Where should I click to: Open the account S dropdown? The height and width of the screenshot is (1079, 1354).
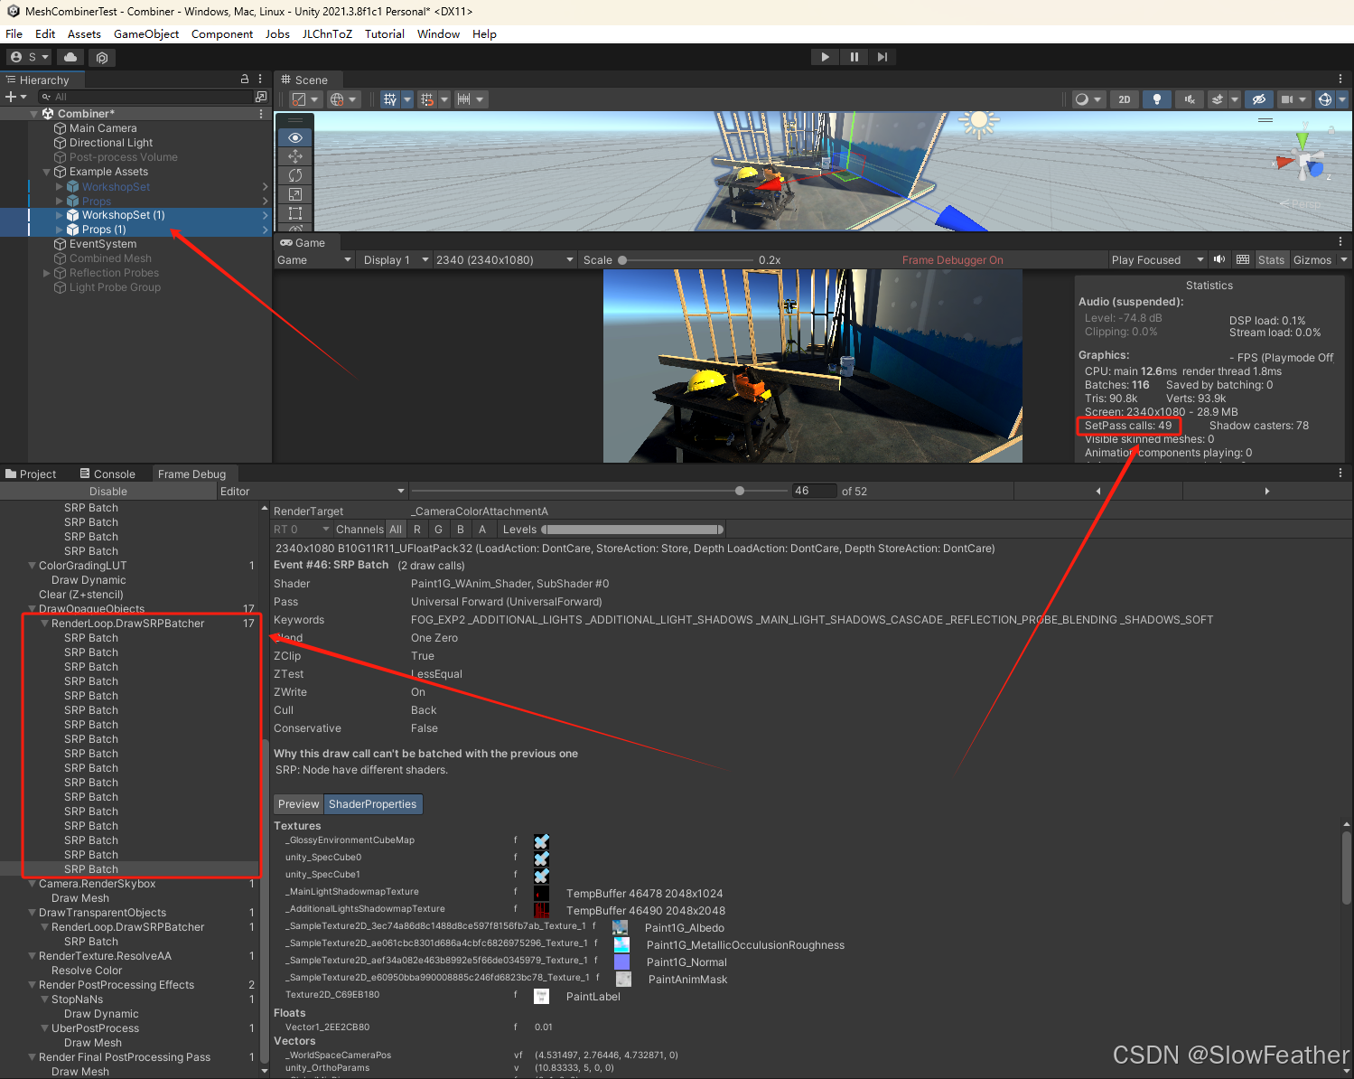click(x=30, y=57)
